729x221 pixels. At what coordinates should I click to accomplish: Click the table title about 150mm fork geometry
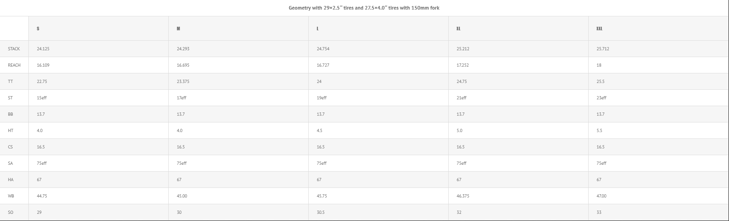pyautogui.click(x=364, y=8)
